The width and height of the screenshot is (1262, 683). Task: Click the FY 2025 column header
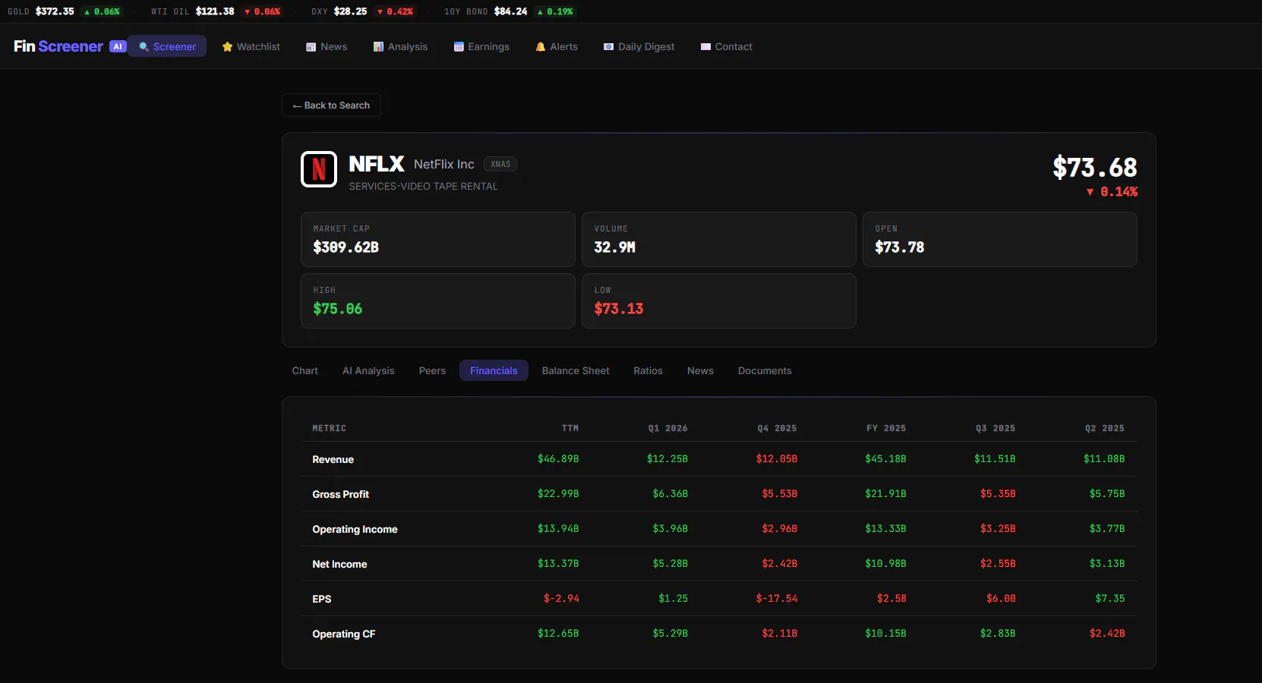coord(887,429)
